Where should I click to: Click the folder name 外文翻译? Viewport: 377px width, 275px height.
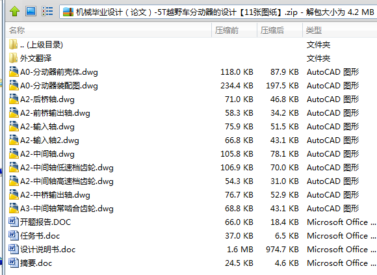click(x=36, y=59)
